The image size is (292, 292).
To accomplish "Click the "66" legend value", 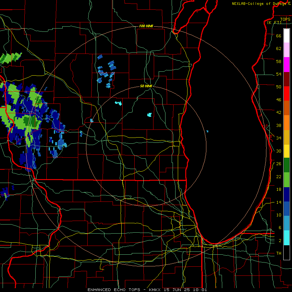I will point(279,36).
